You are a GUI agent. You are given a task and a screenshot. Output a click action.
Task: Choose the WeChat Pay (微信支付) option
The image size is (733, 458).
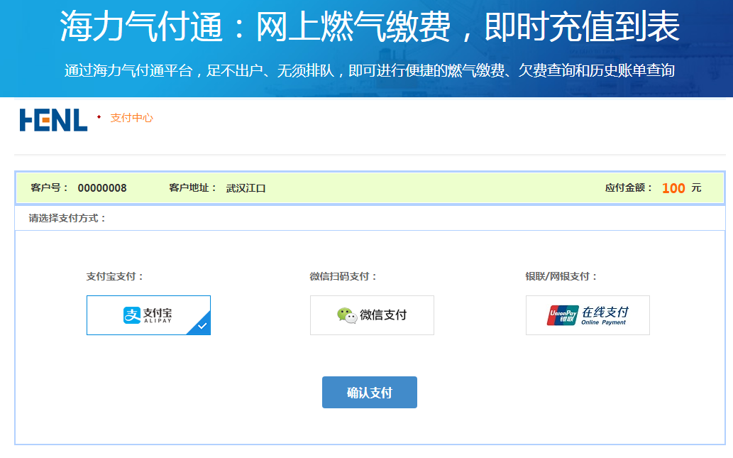coord(372,315)
